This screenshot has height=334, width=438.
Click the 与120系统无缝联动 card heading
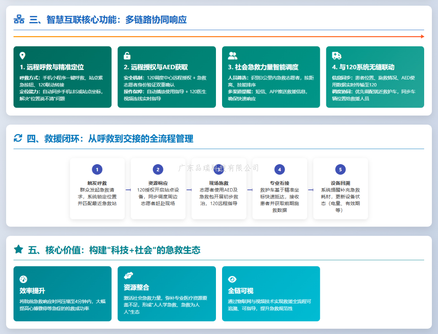[363, 67]
